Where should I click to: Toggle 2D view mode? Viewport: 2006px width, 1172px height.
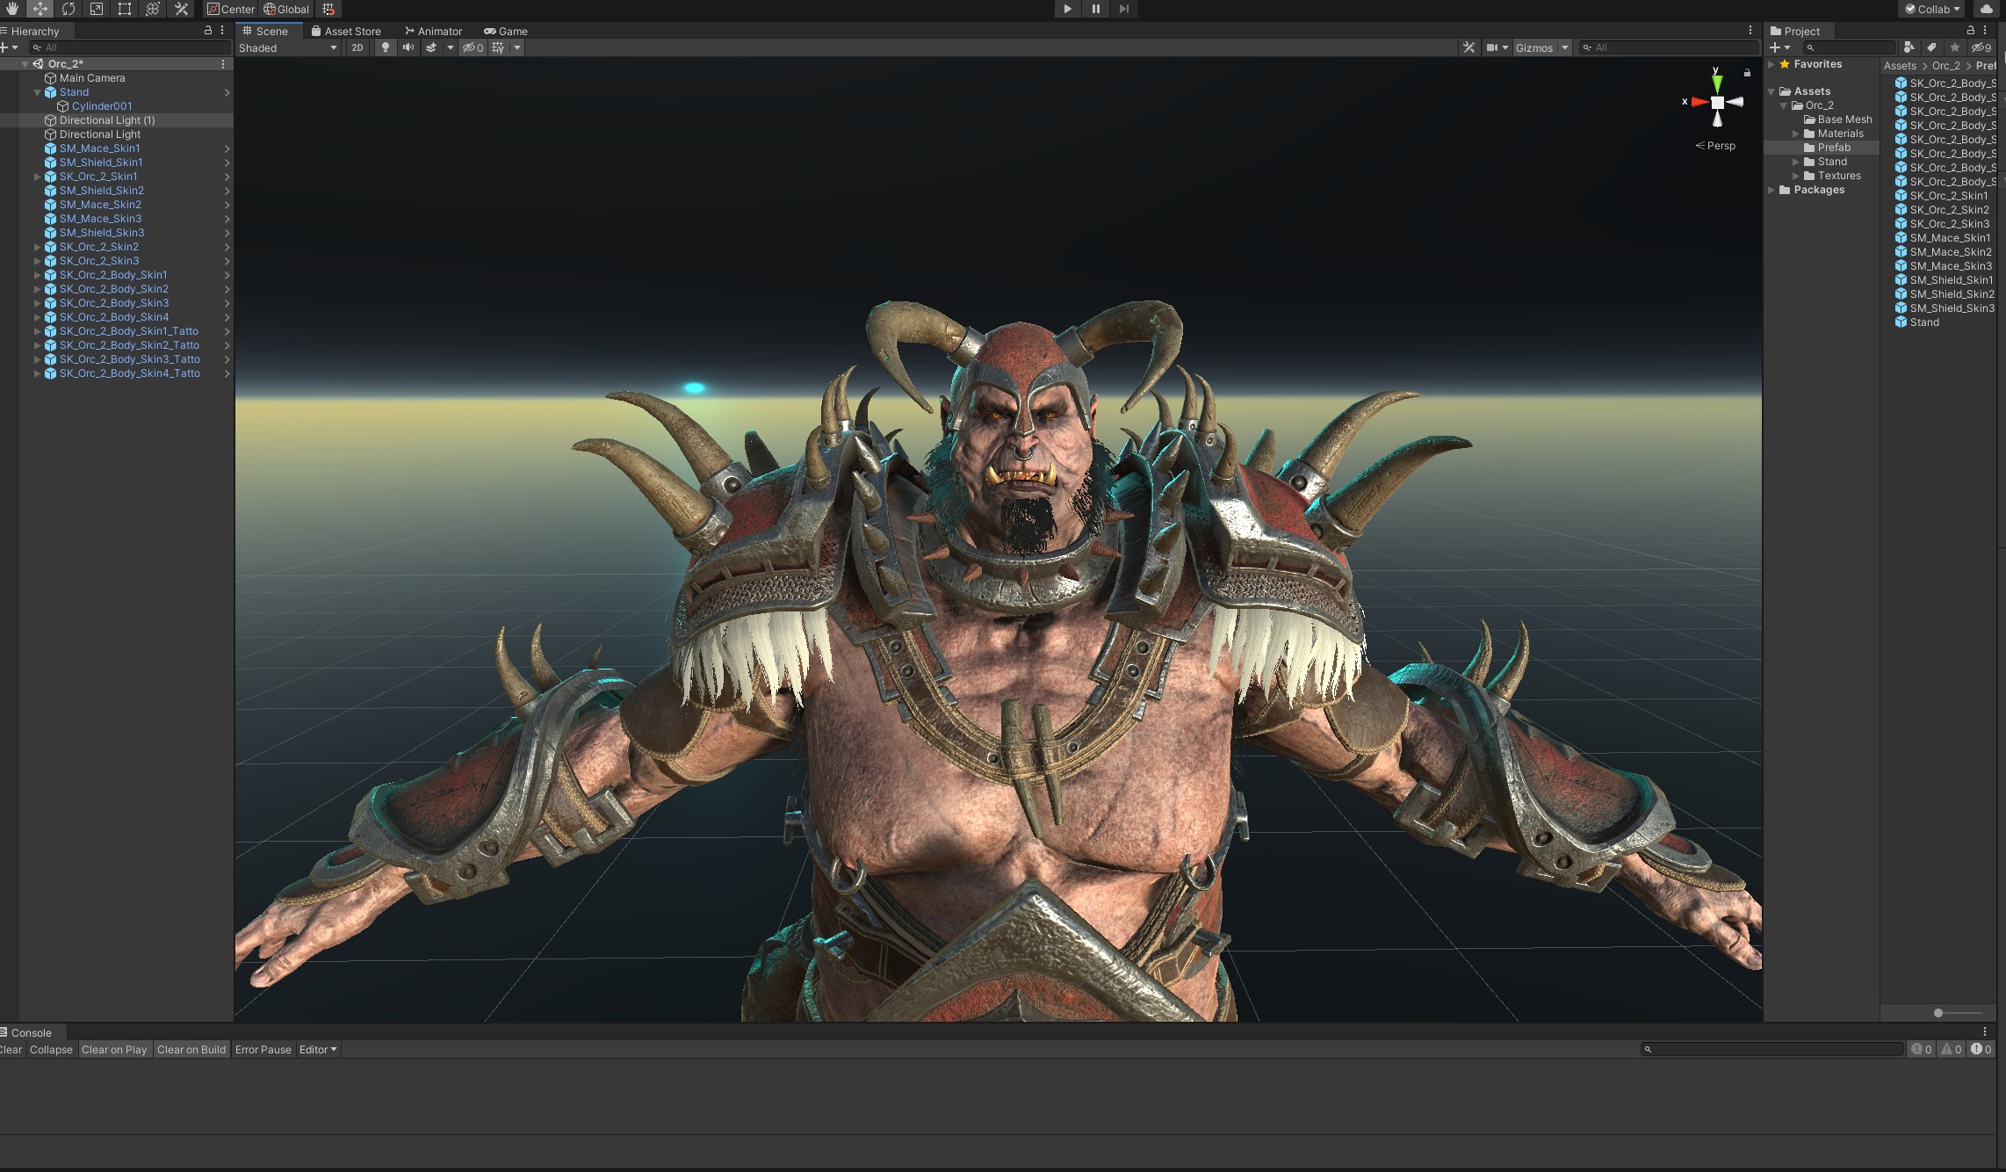coord(357,47)
